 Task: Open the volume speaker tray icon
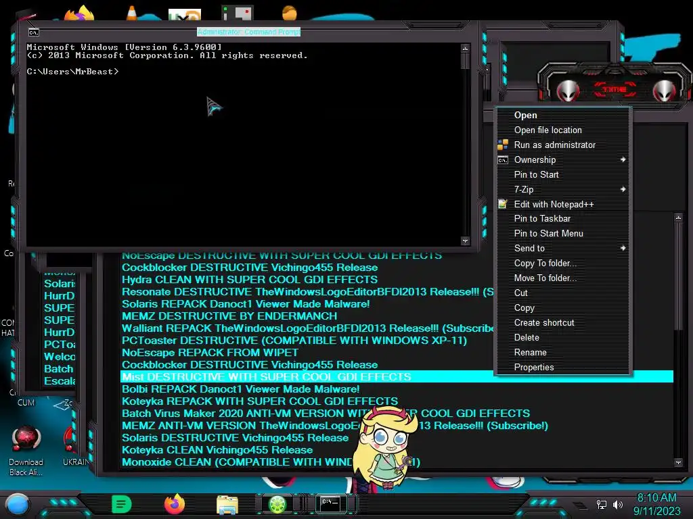pyautogui.click(x=617, y=504)
